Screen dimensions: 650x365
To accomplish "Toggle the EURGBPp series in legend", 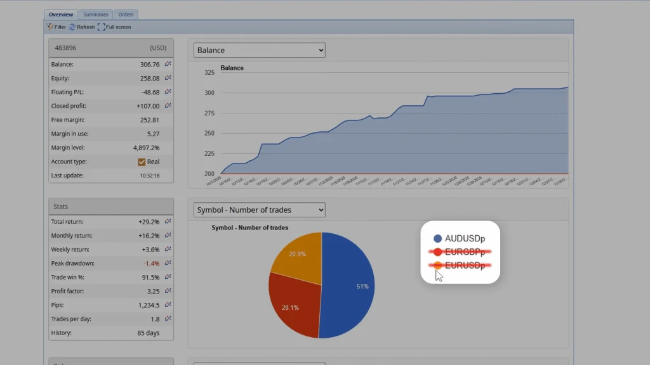I will 465,252.
